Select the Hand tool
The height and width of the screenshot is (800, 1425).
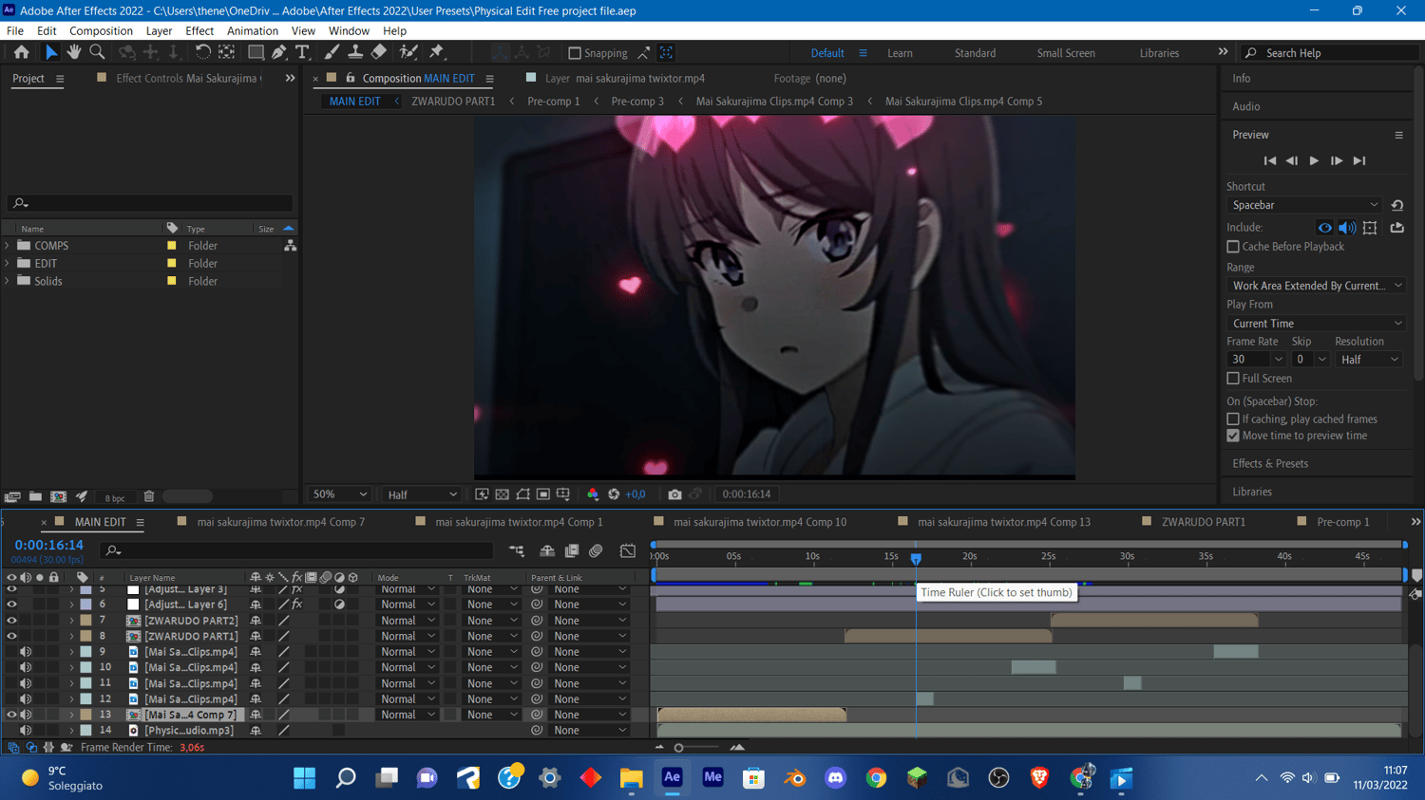(74, 52)
